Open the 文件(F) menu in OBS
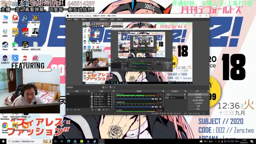Image resolution: width=256 pixels, height=144 pixels. coord(69,20)
